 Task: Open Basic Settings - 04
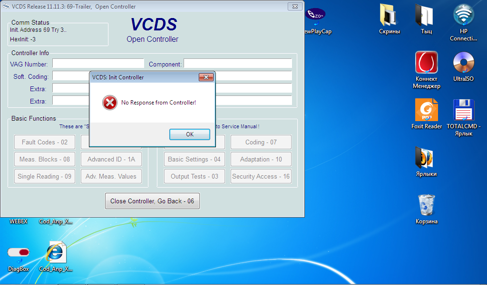point(195,159)
